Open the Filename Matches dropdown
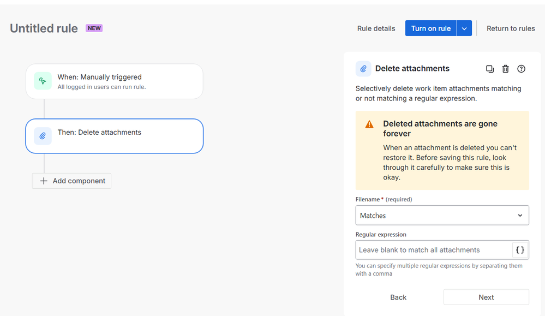 (x=442, y=216)
